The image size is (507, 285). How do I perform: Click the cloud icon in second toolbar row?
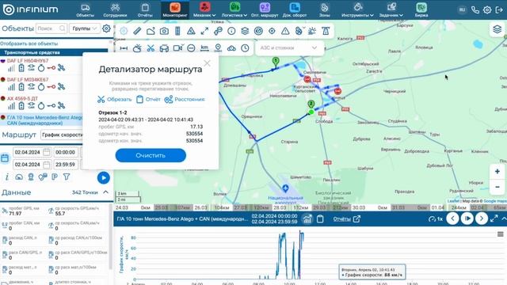click(x=231, y=48)
